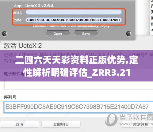Click the 序列号 field label
153x132 pixels.
coord(10,97)
